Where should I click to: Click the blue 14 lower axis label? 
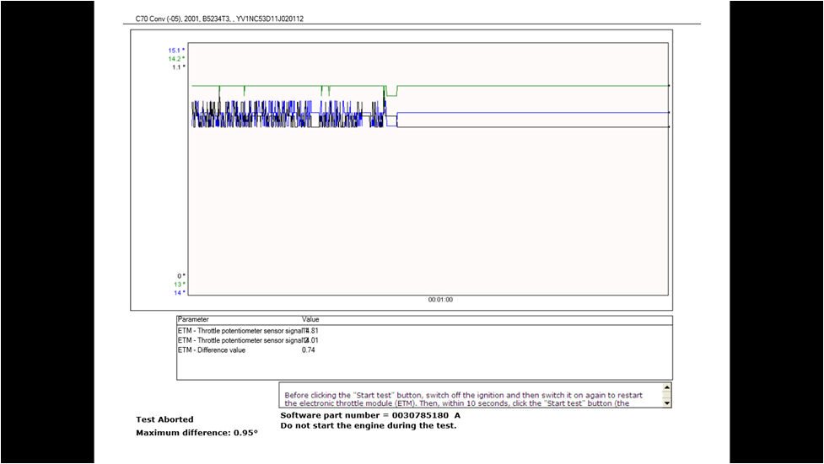tap(179, 293)
